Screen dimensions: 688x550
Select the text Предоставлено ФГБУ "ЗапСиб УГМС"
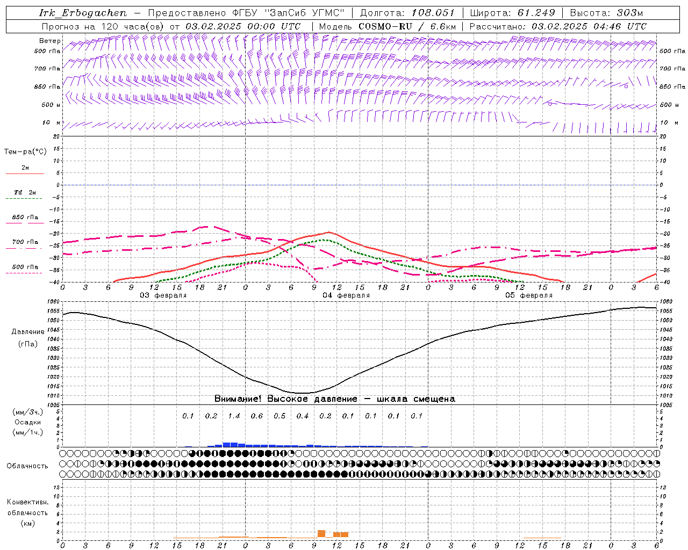coord(246,13)
